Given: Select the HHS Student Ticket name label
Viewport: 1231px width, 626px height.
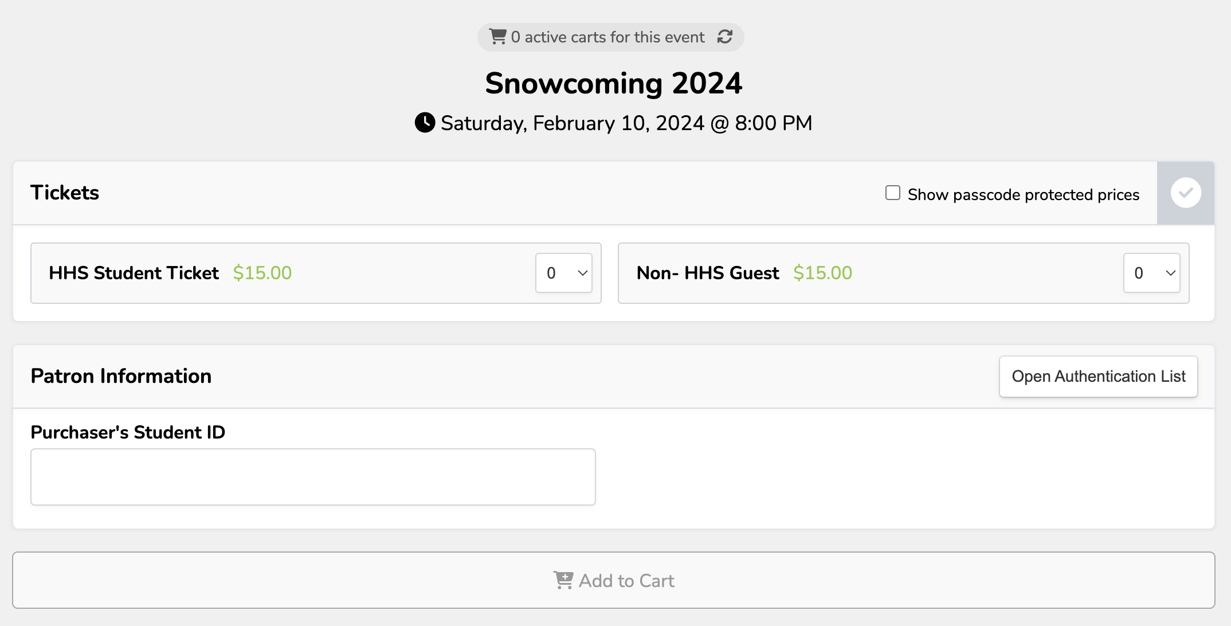Looking at the screenshot, I should point(134,273).
